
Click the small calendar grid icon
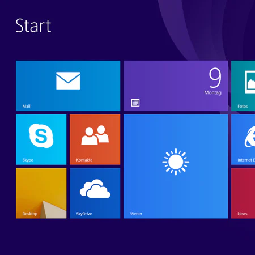[135, 103]
